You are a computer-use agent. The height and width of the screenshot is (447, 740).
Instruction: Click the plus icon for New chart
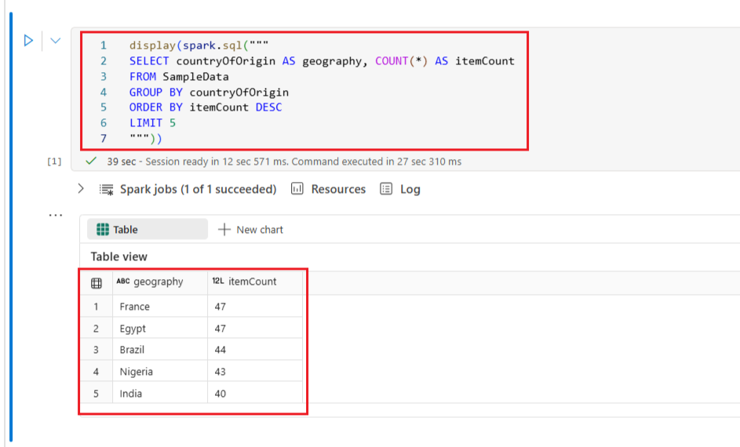click(224, 230)
